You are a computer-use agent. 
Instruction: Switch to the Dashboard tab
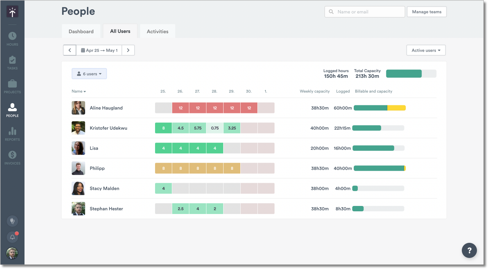81,31
